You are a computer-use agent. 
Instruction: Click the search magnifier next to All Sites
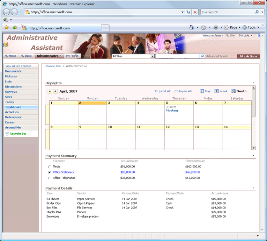pos(202,56)
